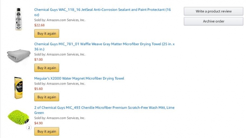Click the $5.60 price of Meguiar's towel

point(38,89)
